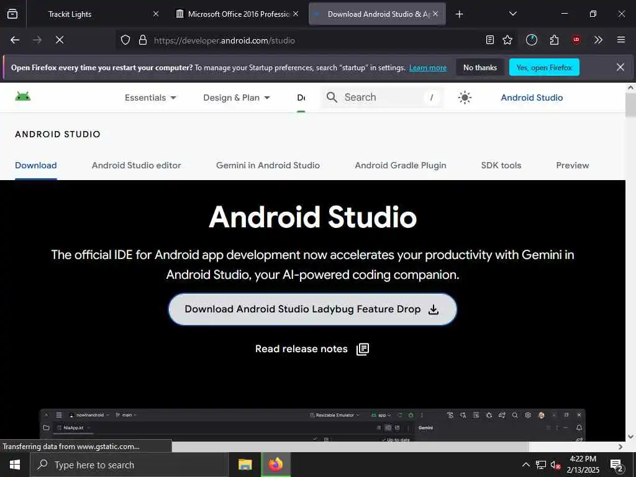Click the vertical page scrollbar thumb
The width and height of the screenshot is (636, 477).
click(x=631, y=104)
